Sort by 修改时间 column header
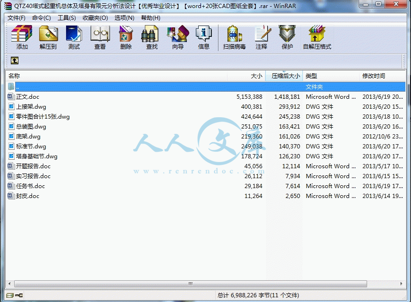Viewport: 411px width, 302px height. coord(382,76)
